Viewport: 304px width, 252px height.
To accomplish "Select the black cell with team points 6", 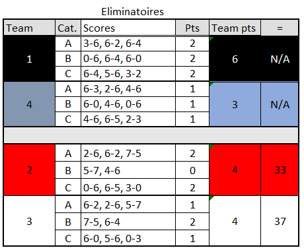I will pos(235,59).
